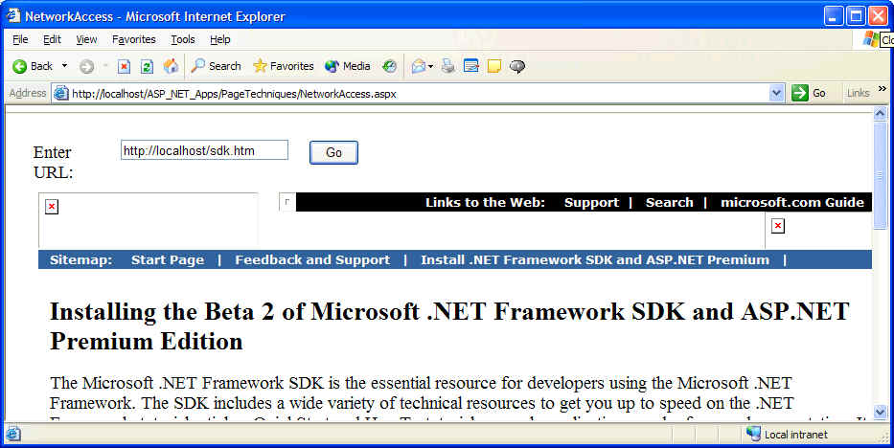The image size is (894, 448).
Task: Follow the Feedback and Support link
Action: point(312,259)
